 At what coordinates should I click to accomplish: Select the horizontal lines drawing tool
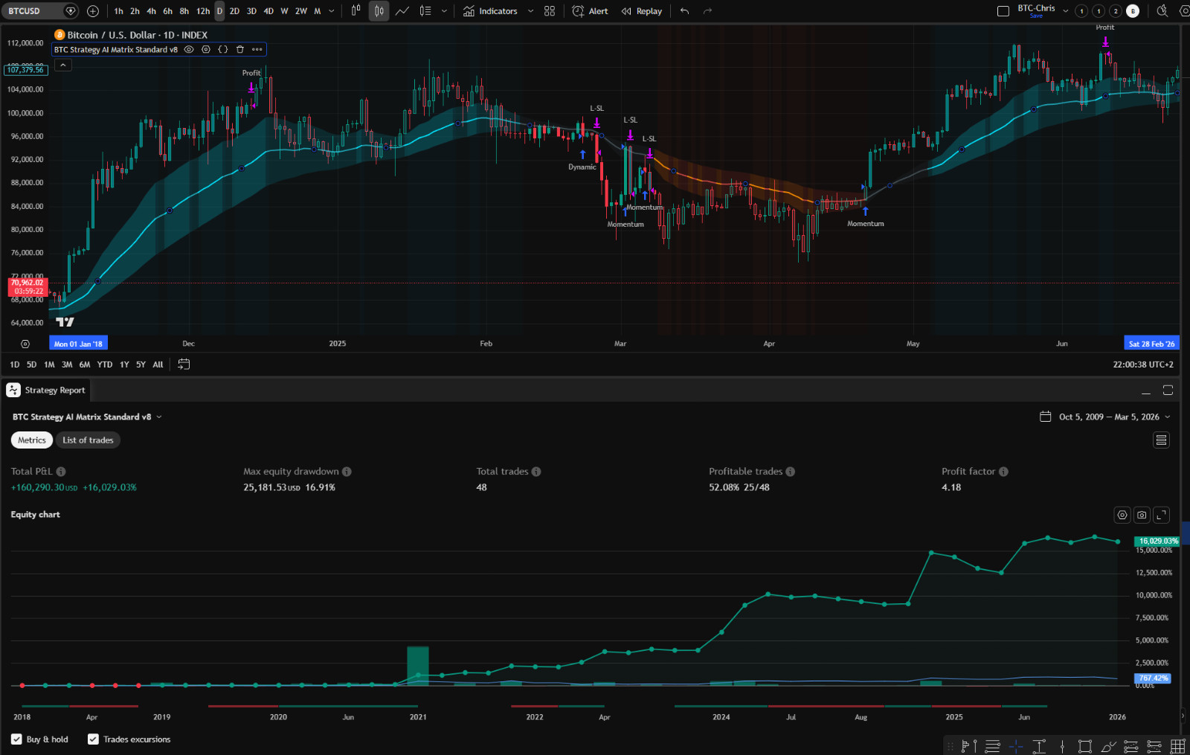coord(993,746)
